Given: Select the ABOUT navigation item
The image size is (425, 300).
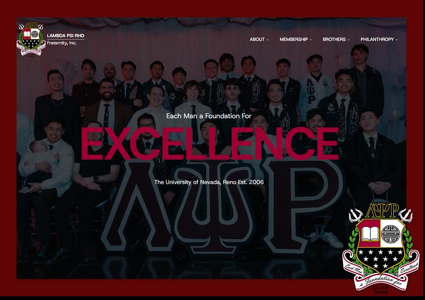Looking at the screenshot, I should [x=257, y=39].
